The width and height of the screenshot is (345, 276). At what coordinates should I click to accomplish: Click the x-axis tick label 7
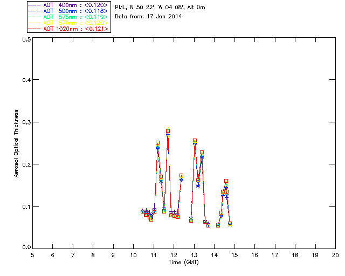(x=73, y=255)
